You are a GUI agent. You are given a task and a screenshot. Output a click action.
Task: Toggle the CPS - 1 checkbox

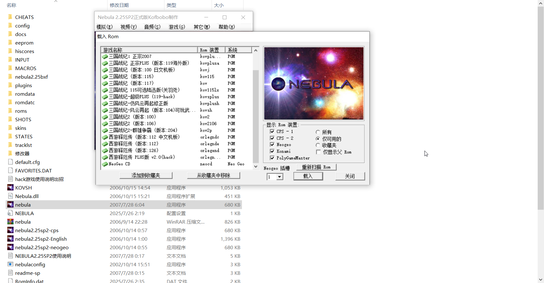click(272, 131)
